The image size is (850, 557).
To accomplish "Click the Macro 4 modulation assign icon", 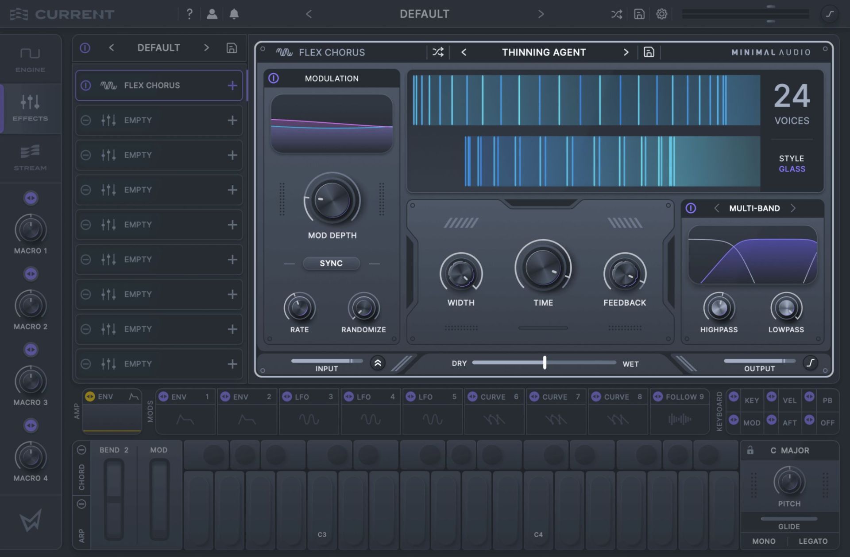I will [x=31, y=425].
